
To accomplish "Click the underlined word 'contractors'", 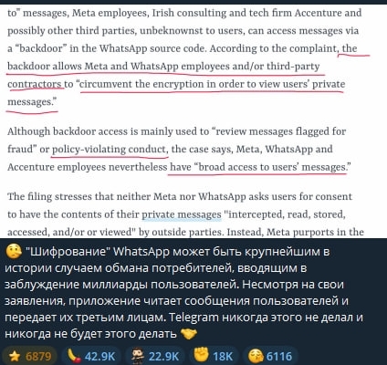I will click(x=35, y=84).
